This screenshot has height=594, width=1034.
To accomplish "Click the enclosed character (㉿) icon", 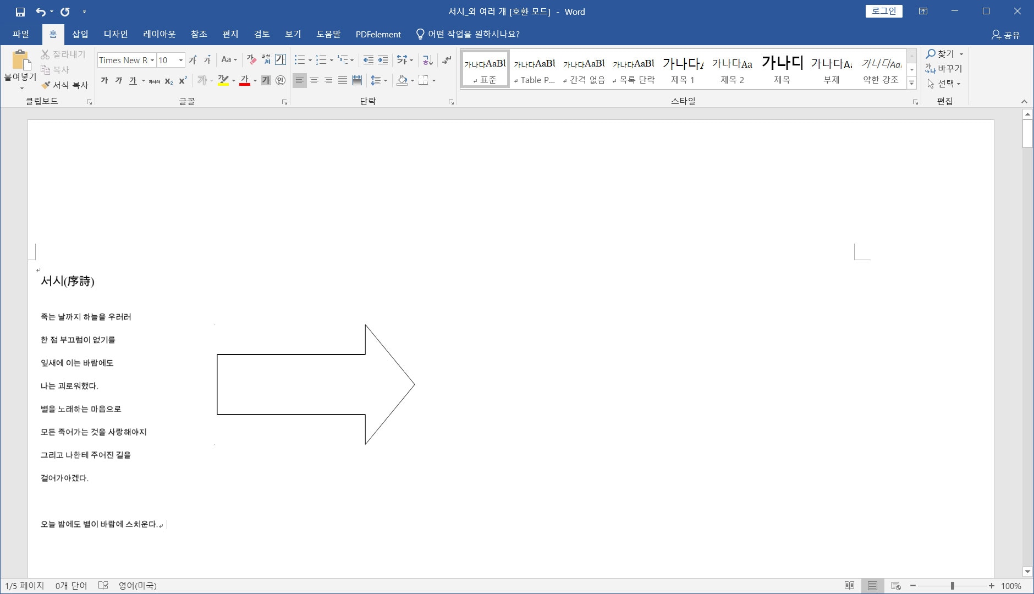I will (280, 80).
